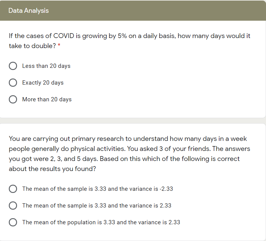Select the "More than 20 days" radio button
Image resolution: width=266 pixels, height=241 pixels.
13,99
